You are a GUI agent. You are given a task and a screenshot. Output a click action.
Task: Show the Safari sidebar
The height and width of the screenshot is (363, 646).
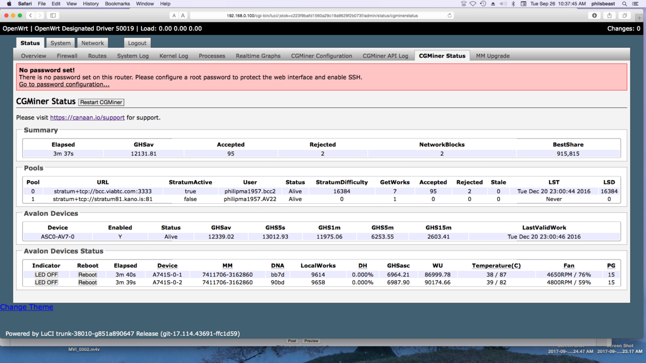[x=53, y=16]
